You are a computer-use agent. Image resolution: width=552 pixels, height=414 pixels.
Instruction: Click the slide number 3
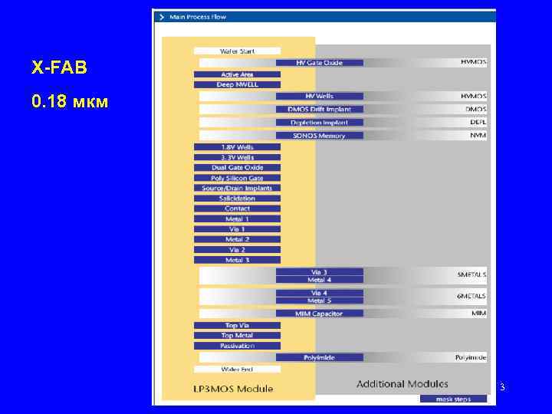point(502,387)
